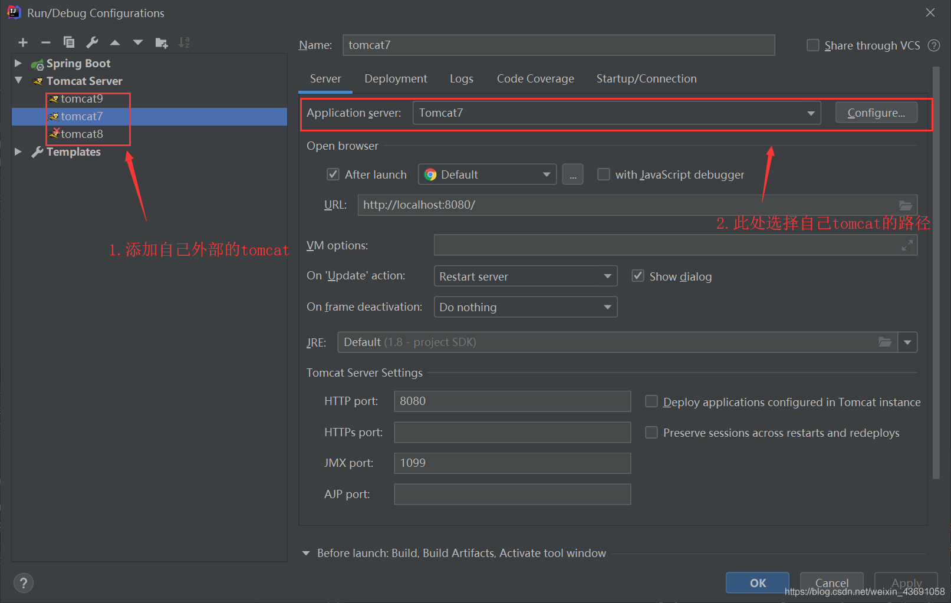Collapse the Before launch section

click(x=306, y=553)
